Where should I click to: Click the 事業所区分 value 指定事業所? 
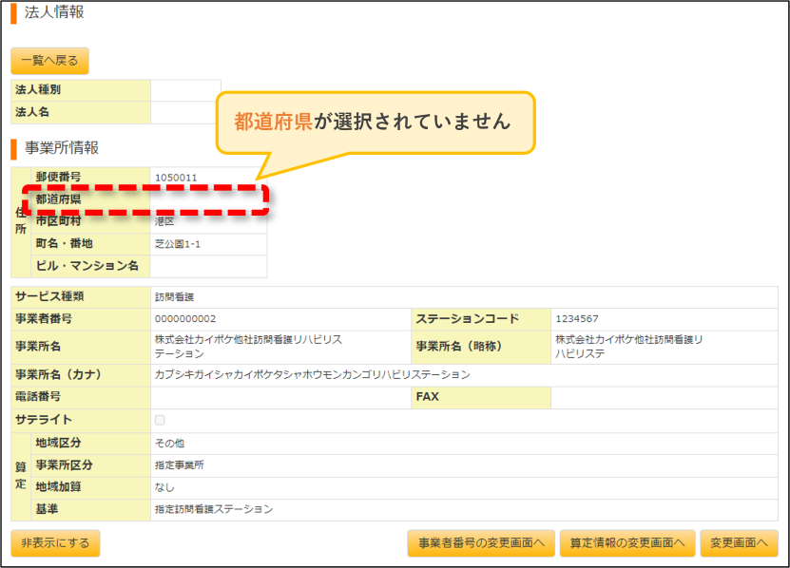180,464
